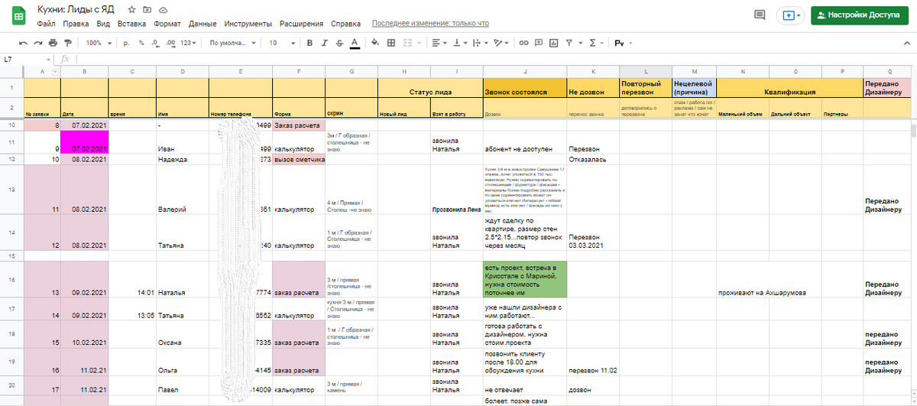Open comment history

point(760,15)
